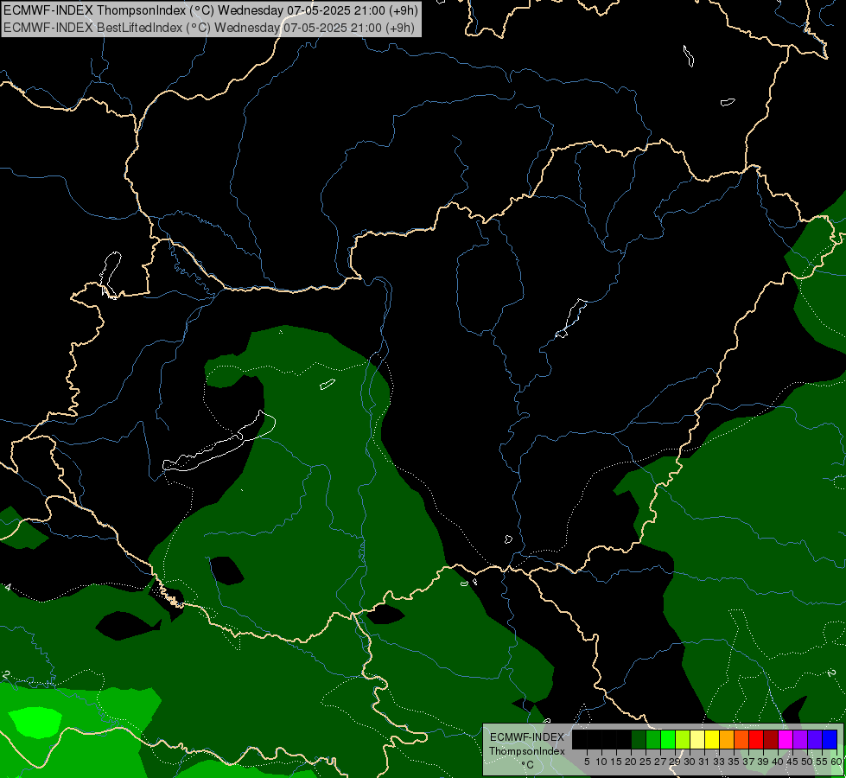Click the long white Lake Balaton outline
Image resolution: width=846 pixels, height=778 pixels.
[x=219, y=441]
